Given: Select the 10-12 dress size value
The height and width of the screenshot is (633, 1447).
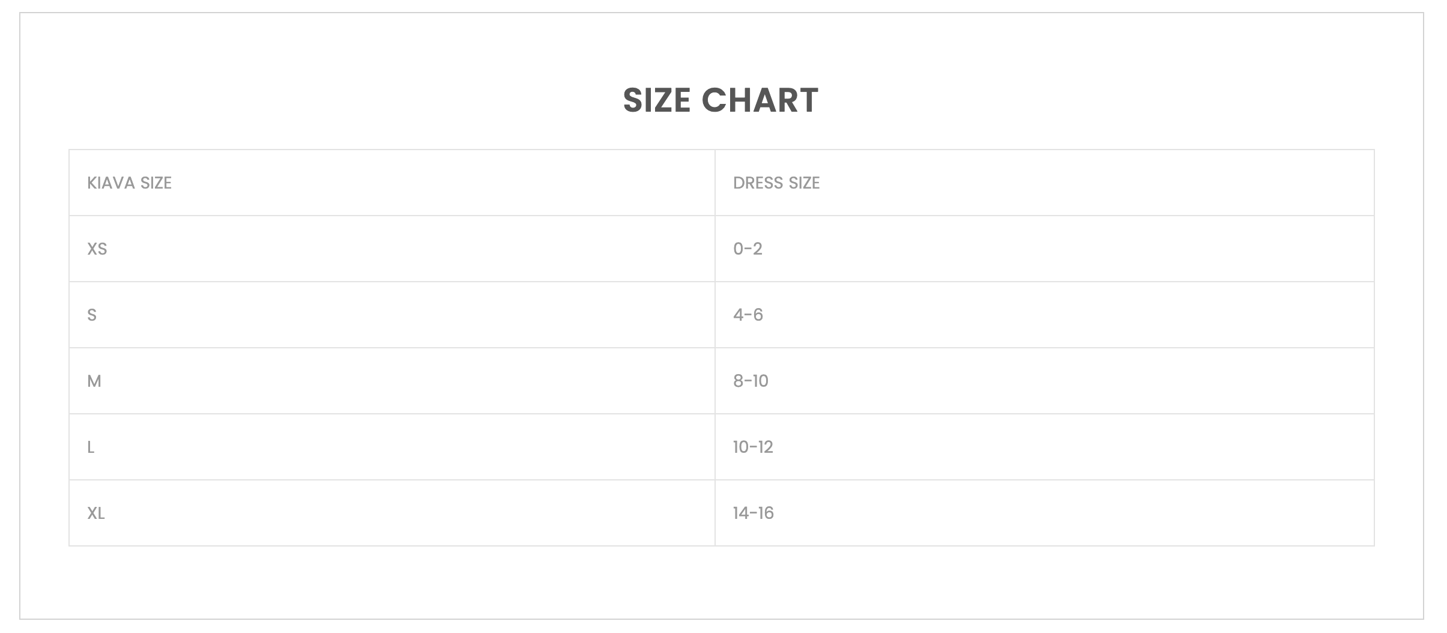Looking at the screenshot, I should (x=753, y=447).
